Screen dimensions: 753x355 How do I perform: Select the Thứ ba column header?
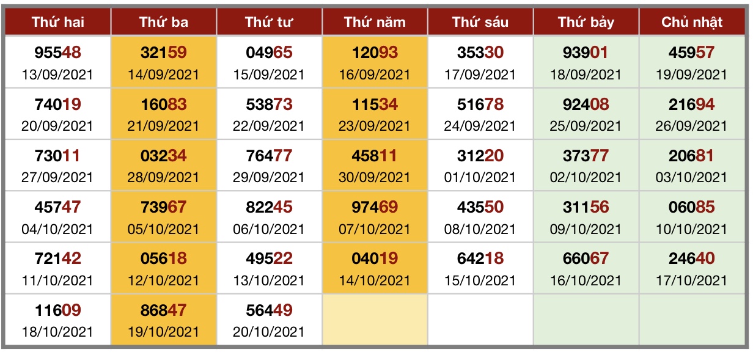[x=164, y=22]
